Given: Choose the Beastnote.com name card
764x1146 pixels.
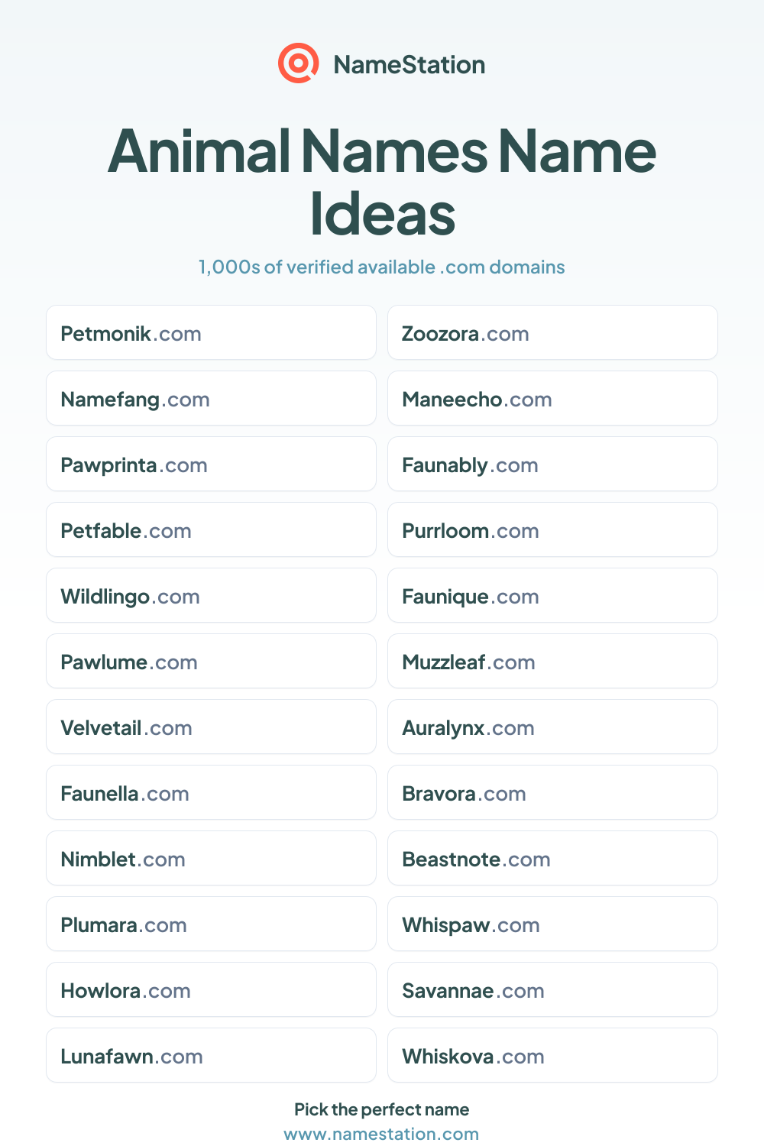Looking at the screenshot, I should point(552,858).
